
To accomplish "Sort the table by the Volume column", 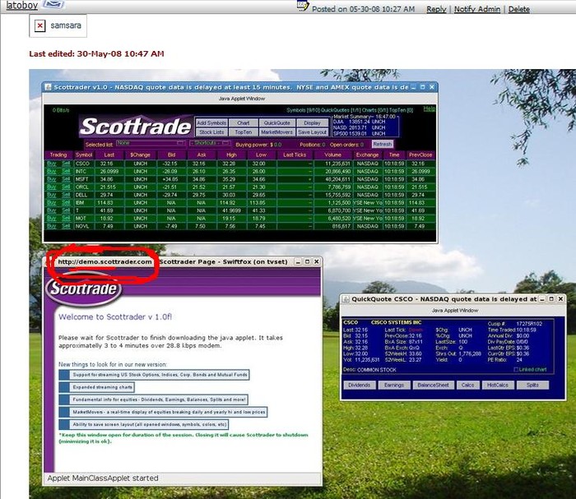I will coord(332,155).
